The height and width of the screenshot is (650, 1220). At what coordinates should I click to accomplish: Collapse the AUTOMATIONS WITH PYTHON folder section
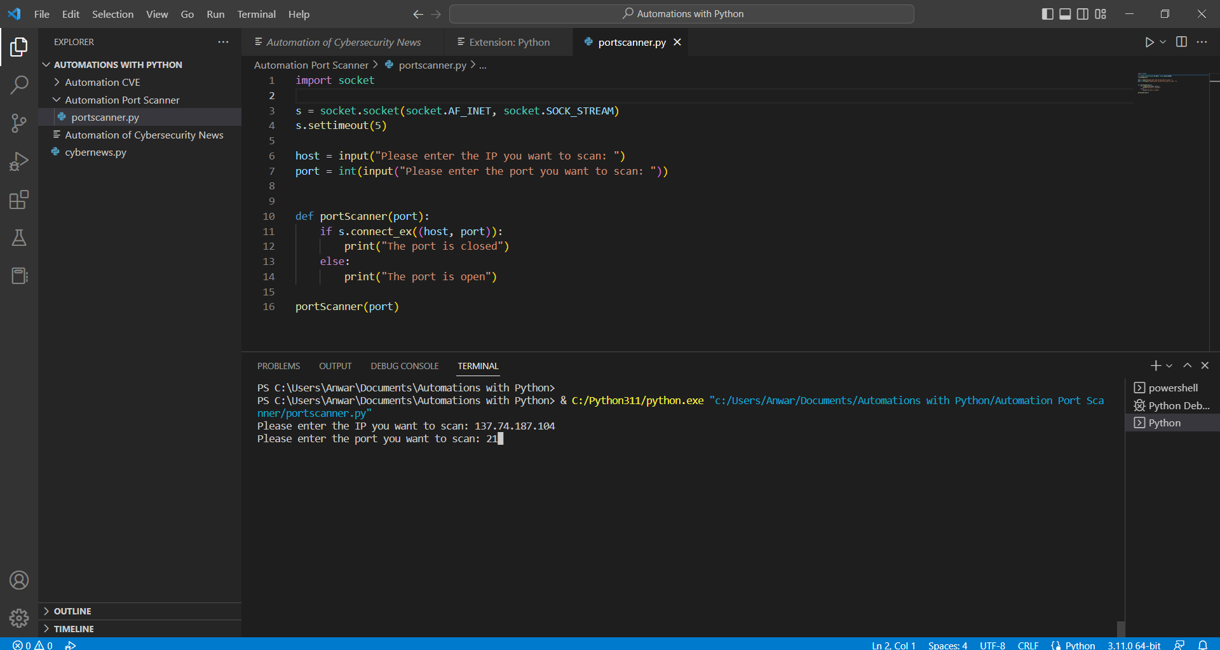click(x=140, y=65)
